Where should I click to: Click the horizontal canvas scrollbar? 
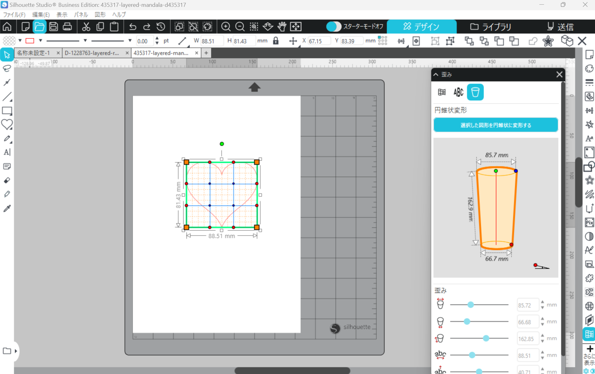[x=292, y=371]
